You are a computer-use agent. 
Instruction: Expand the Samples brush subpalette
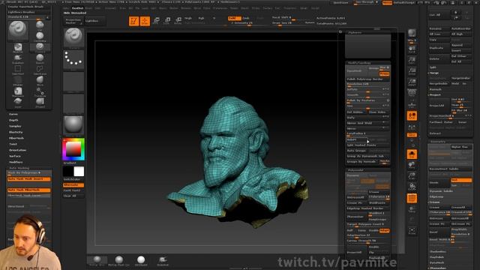point(15,126)
